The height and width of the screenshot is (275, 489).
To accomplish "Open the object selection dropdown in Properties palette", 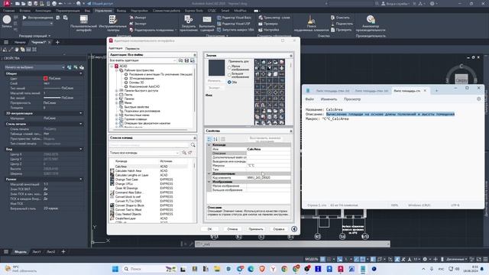I will pos(34,67).
